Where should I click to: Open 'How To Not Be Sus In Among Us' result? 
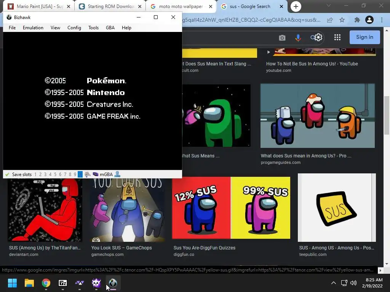coord(312,63)
